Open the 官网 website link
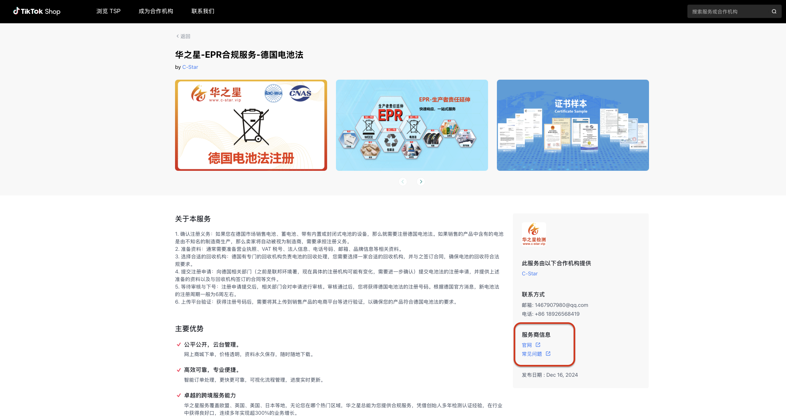The height and width of the screenshot is (418, 786). (x=526, y=345)
